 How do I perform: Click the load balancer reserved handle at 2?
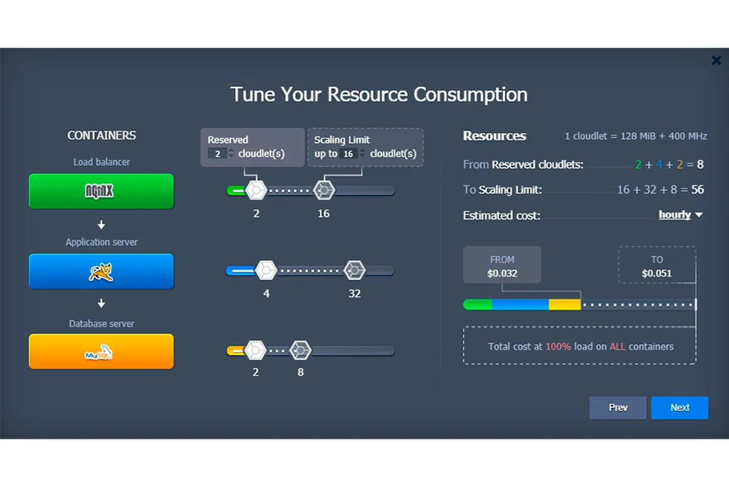(256, 191)
